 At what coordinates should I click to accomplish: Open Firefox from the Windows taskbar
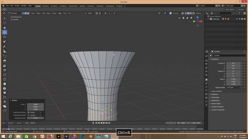point(50,136)
